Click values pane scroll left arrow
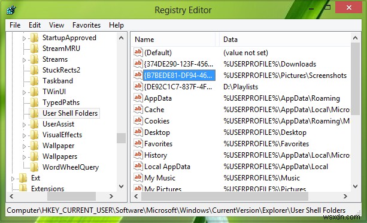Image resolution: width=367 pixels, height=223 pixels. (x=137, y=196)
